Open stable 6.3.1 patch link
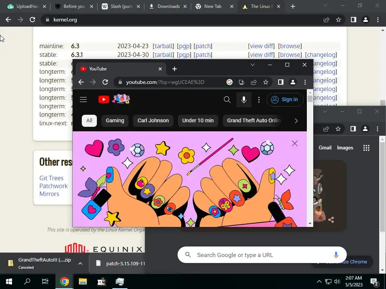Viewport: 386px width, 289px height. (x=203, y=55)
